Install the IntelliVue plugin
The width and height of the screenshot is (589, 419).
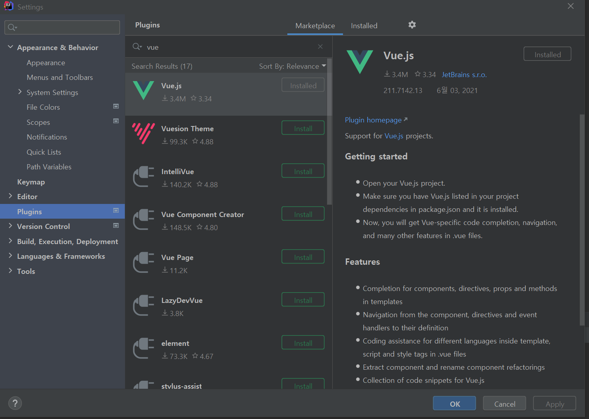[x=303, y=171]
